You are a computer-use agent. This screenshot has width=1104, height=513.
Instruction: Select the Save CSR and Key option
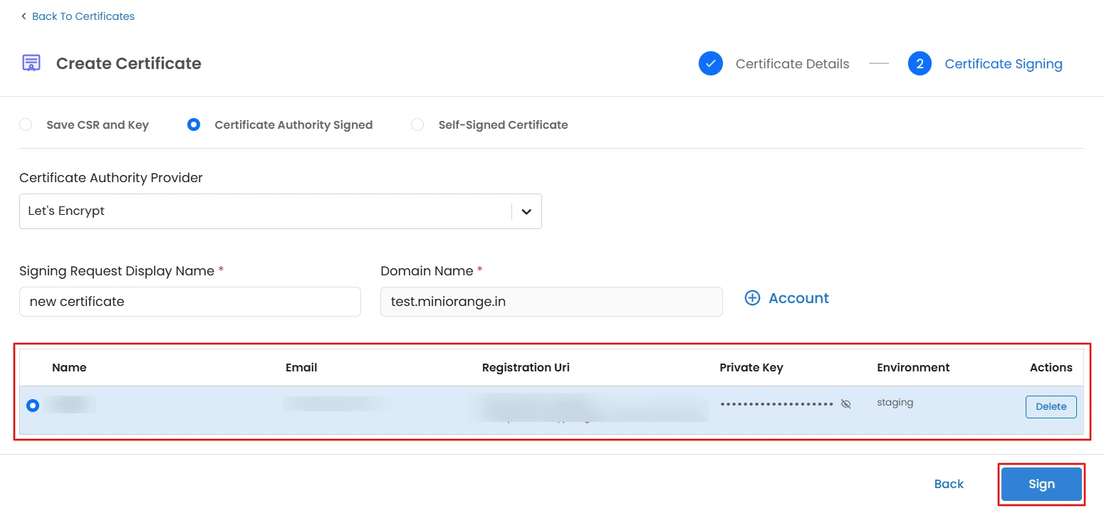26,124
